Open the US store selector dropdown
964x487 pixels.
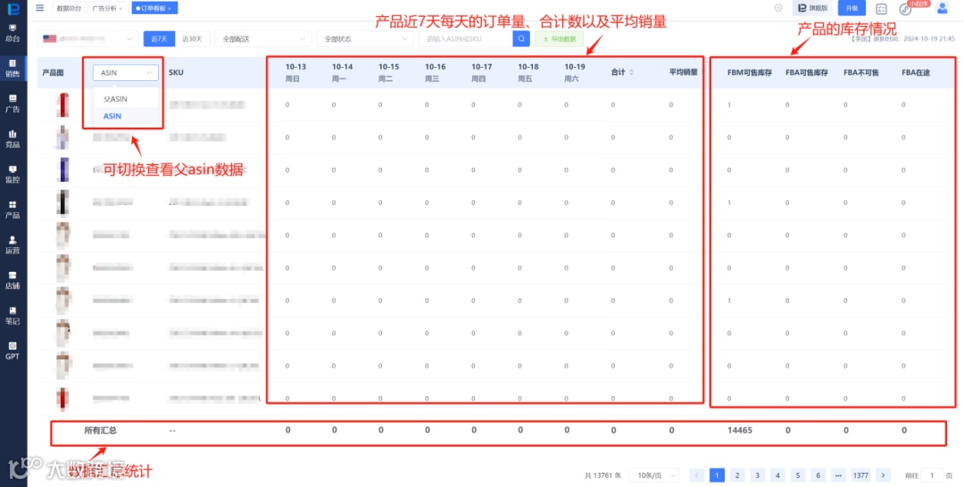coord(87,38)
